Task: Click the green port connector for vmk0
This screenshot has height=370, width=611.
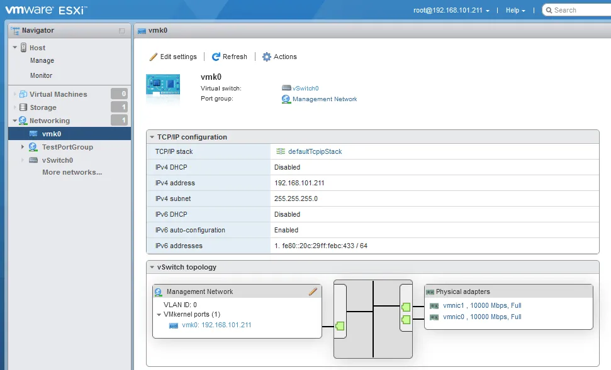Action: 340,326
